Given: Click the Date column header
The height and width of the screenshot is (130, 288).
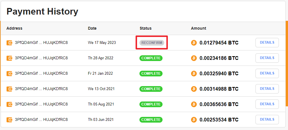Looking at the screenshot, I should pyautogui.click(x=92, y=28).
